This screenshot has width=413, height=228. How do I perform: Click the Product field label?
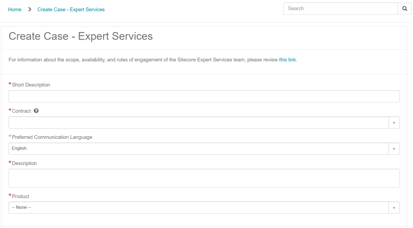tap(20, 196)
